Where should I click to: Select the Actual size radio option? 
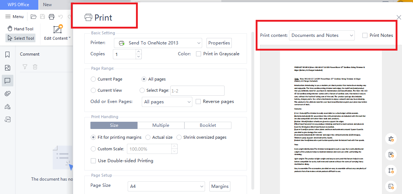(x=148, y=137)
